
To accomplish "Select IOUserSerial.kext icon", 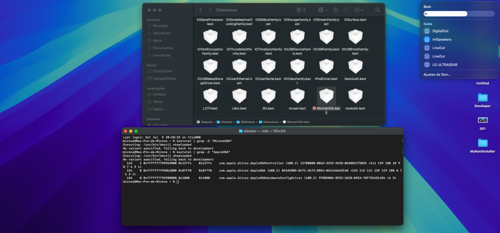I will (x=268, y=66).
